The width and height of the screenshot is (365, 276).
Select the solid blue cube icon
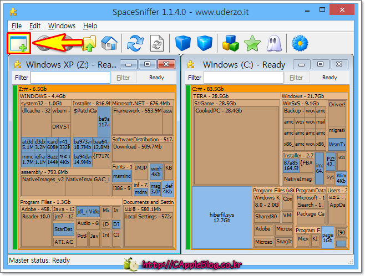(x=183, y=43)
